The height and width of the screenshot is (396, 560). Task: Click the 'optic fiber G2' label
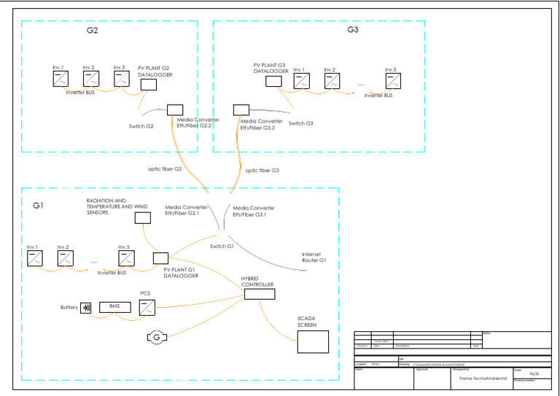pos(165,169)
